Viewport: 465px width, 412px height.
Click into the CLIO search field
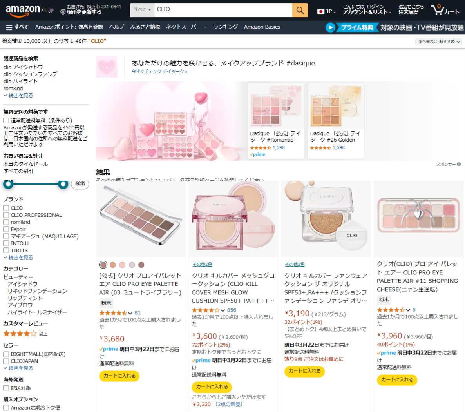[223, 10]
